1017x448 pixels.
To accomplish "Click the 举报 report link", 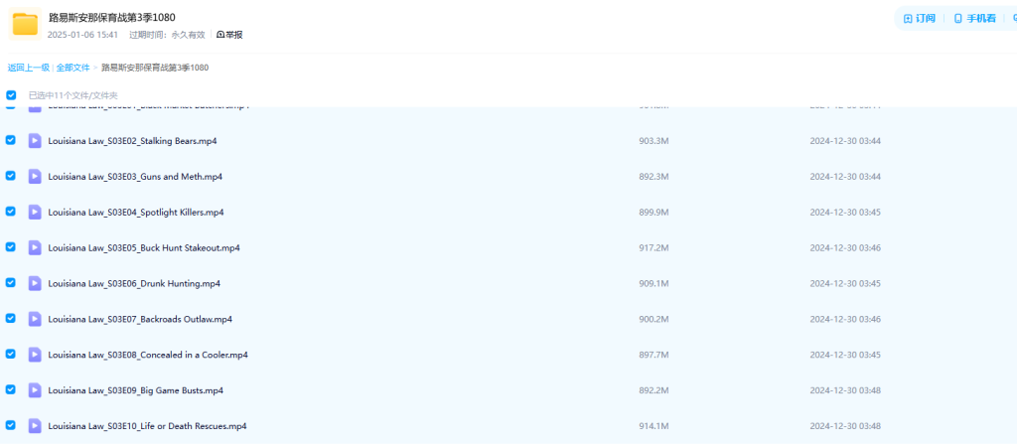I will 229,35.
